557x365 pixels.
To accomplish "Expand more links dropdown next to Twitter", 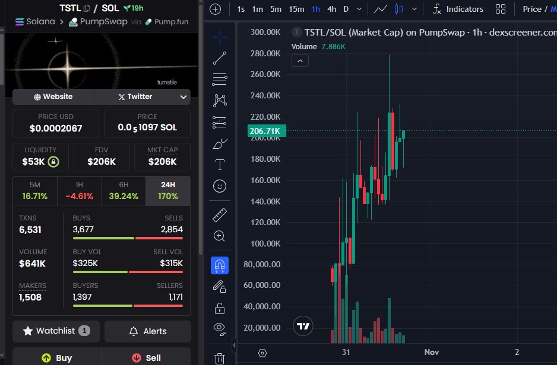I will tap(183, 97).
